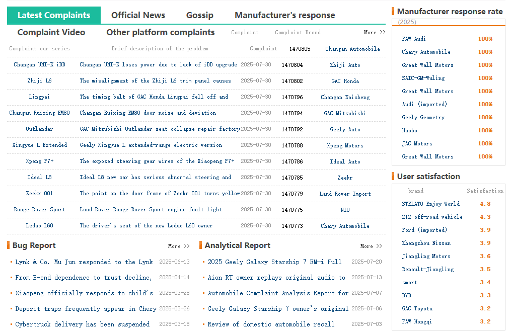Viewport: 511px width, 334px height.
Task: Open Lynk & Co. Mu Jun bug report
Action: (x=84, y=262)
